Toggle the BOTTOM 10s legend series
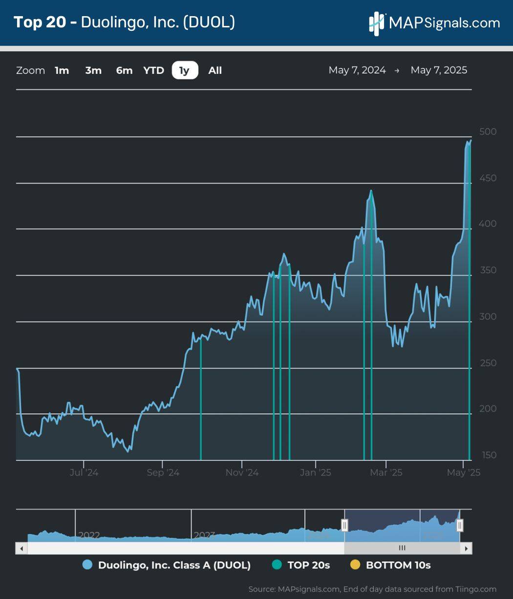Screen dimensions: 513x599 click(x=391, y=565)
